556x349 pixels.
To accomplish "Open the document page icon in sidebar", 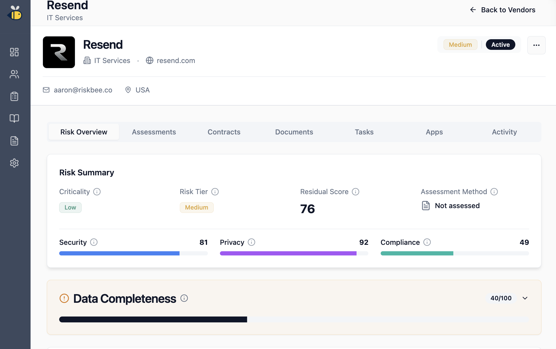I will coord(14,141).
